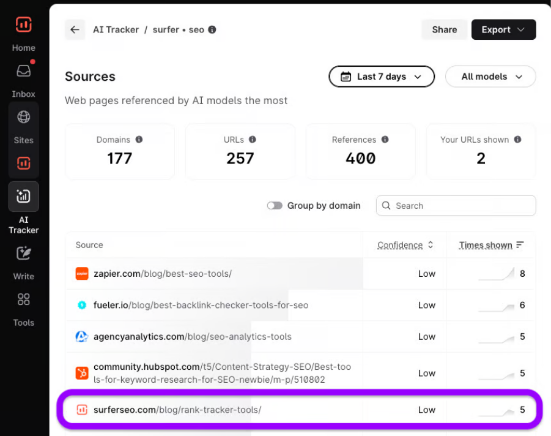Open AI Tracker from the breadcrumb
This screenshot has height=436, width=551.
tap(116, 29)
